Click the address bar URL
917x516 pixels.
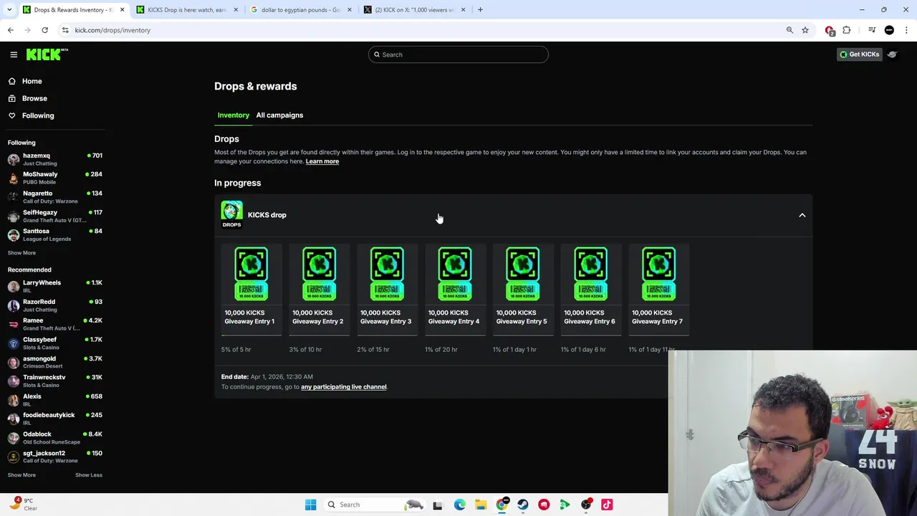tap(112, 30)
